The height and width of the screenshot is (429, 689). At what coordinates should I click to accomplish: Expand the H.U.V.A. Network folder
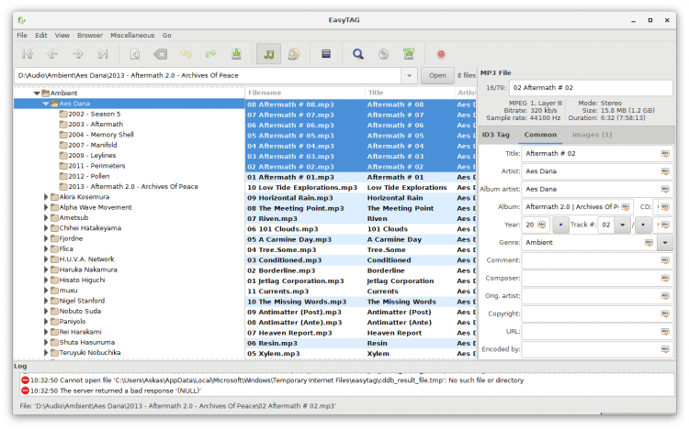[46, 259]
